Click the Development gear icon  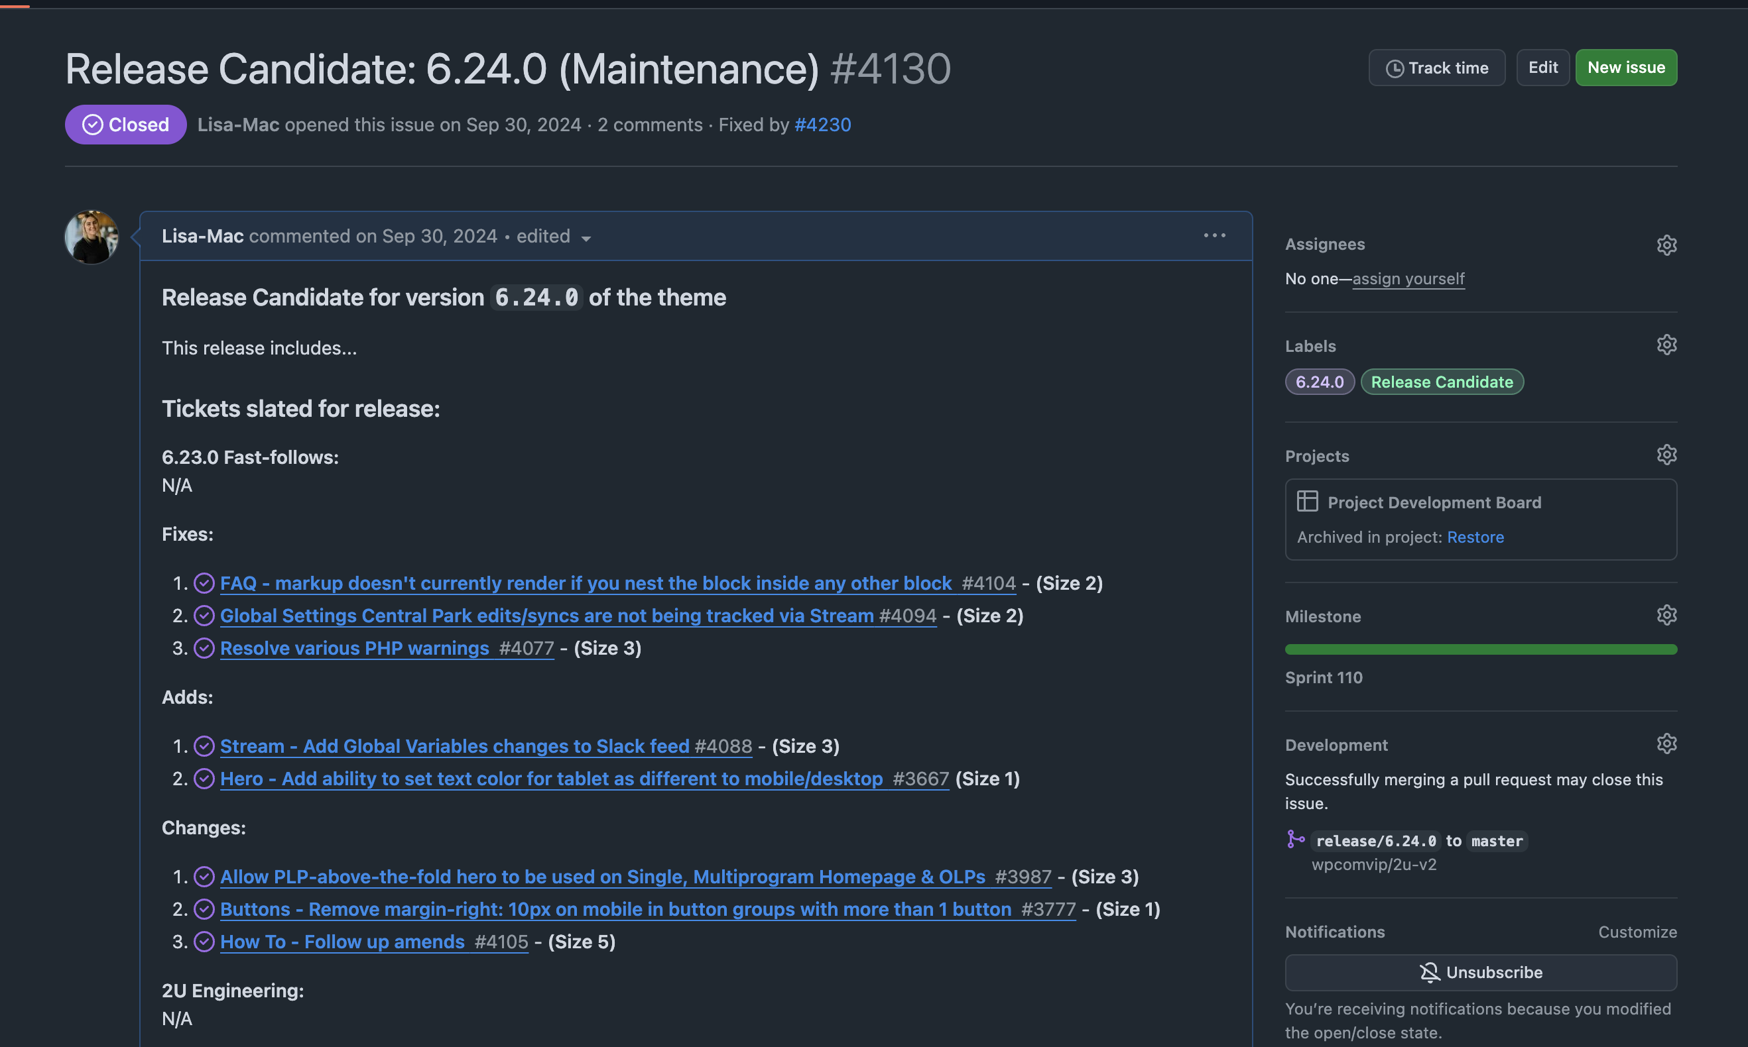[1666, 744]
